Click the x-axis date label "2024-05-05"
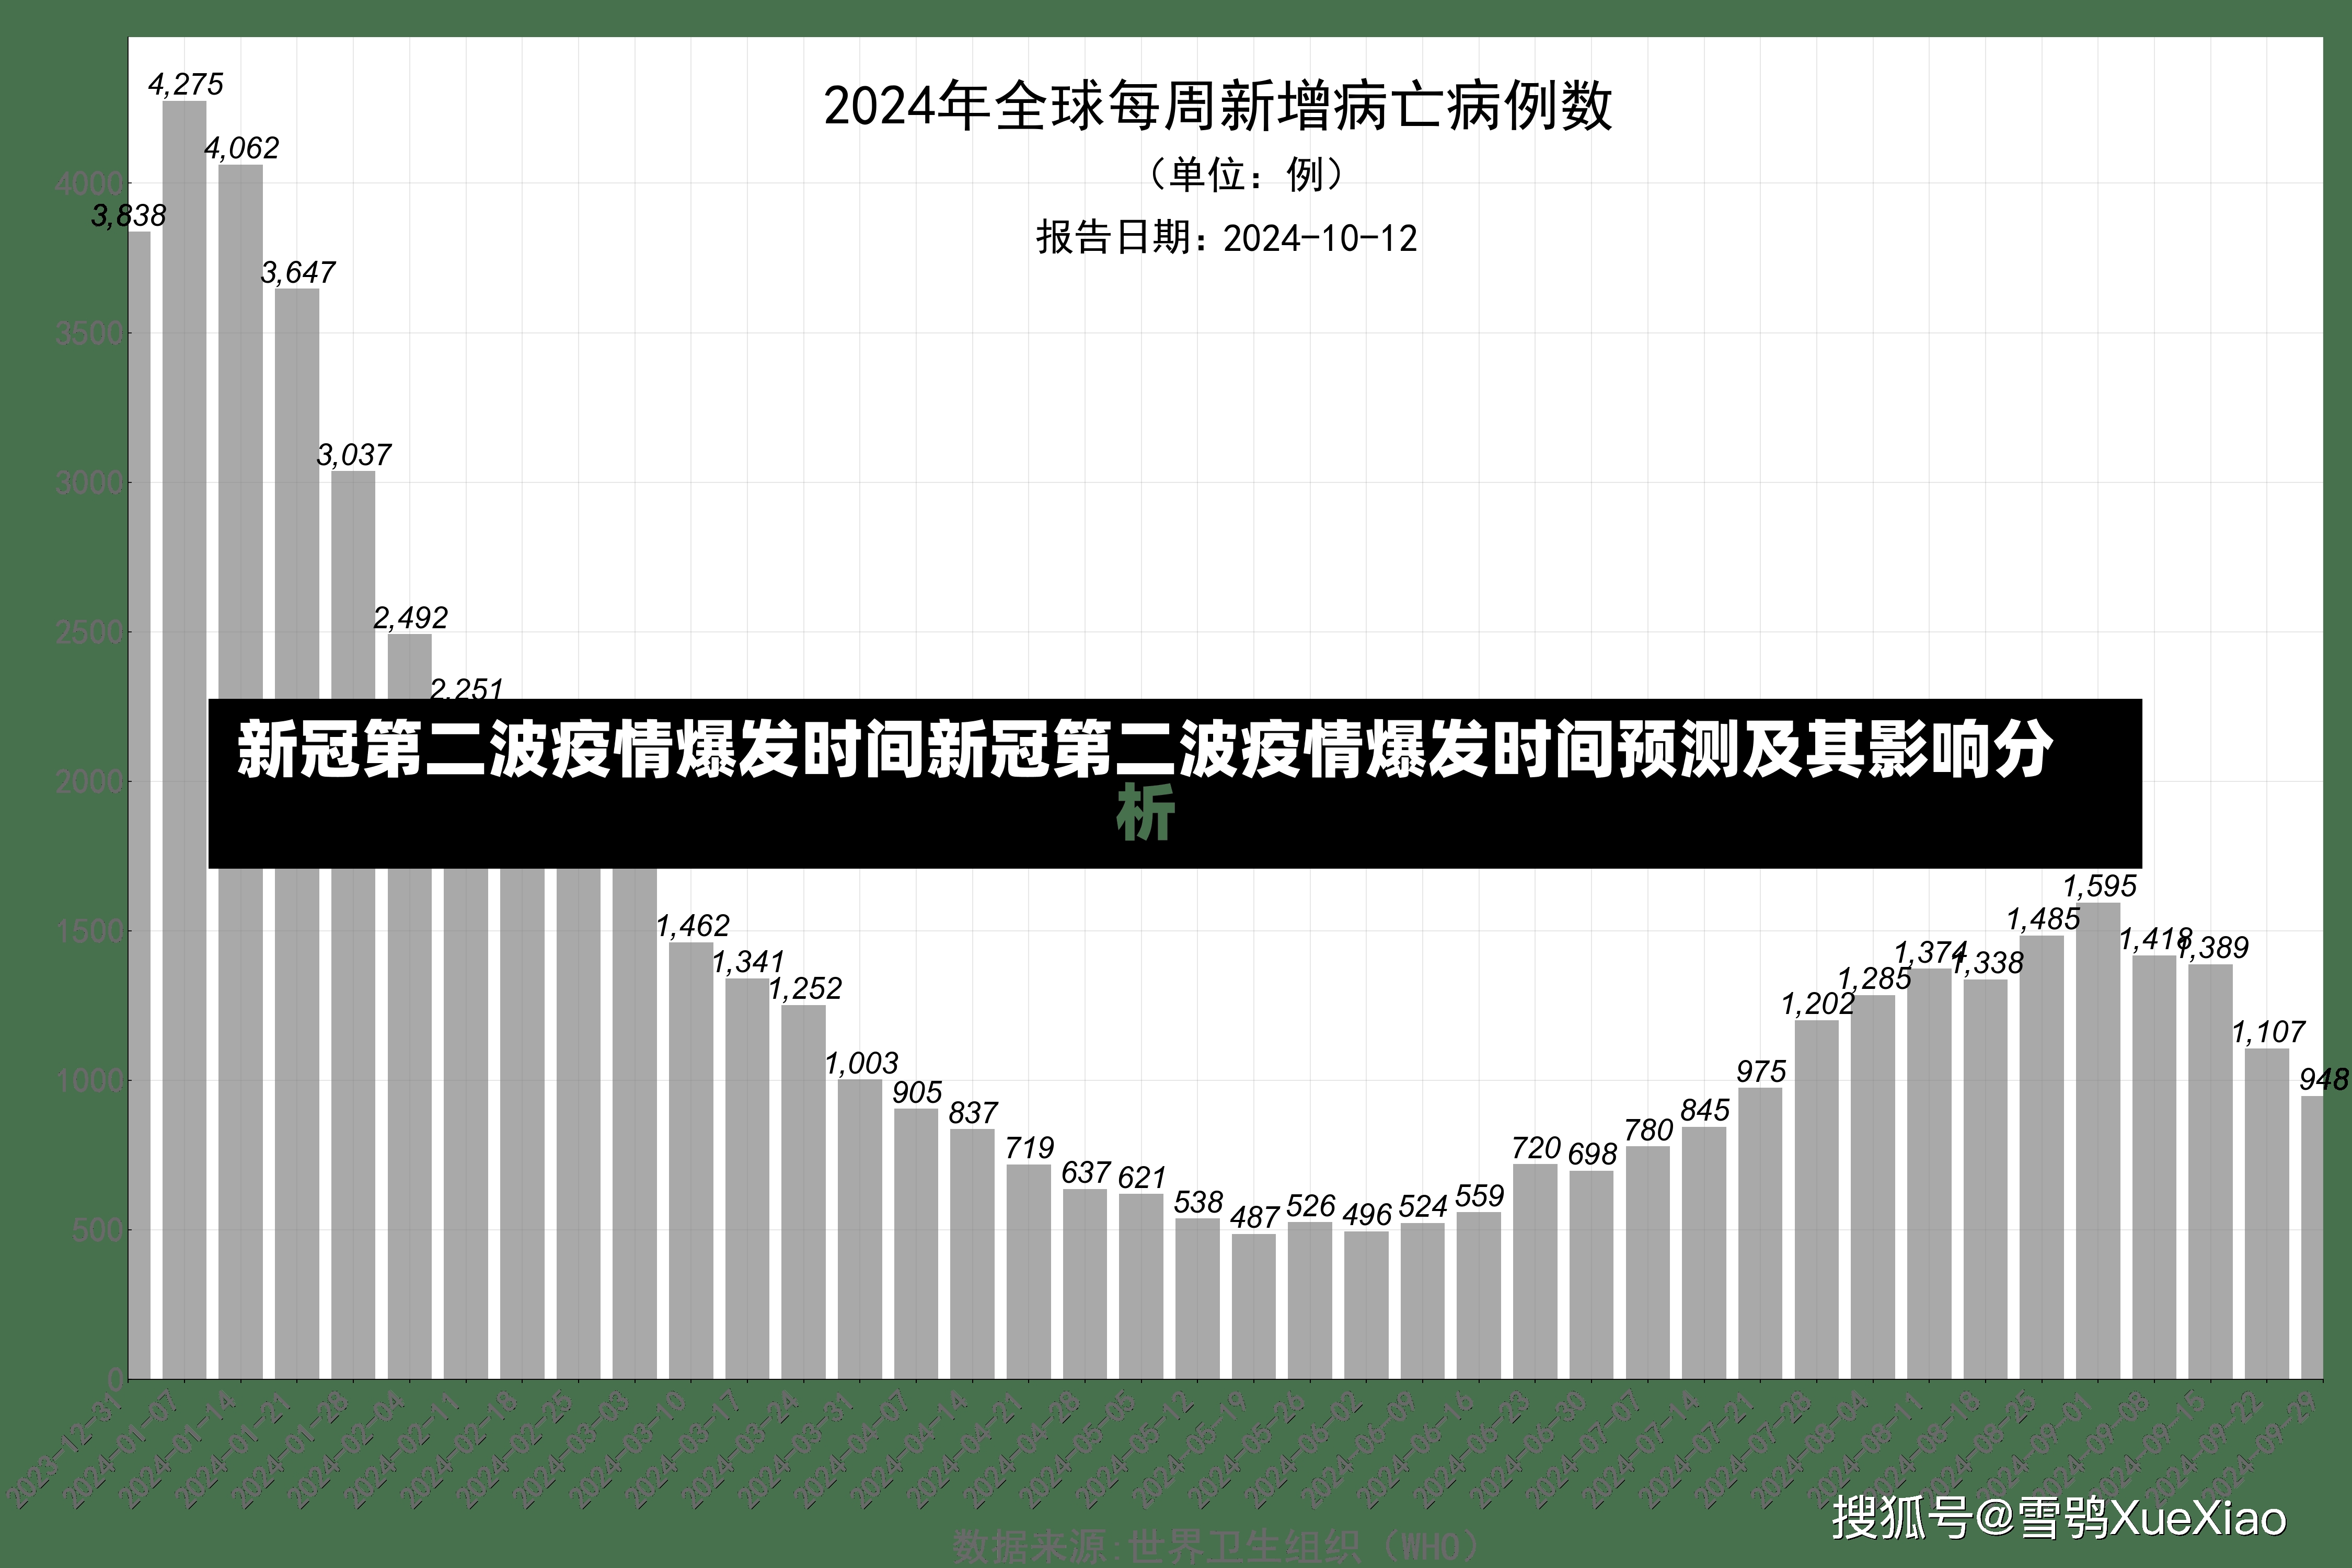This screenshot has width=2352, height=1568. pos(1078,1449)
